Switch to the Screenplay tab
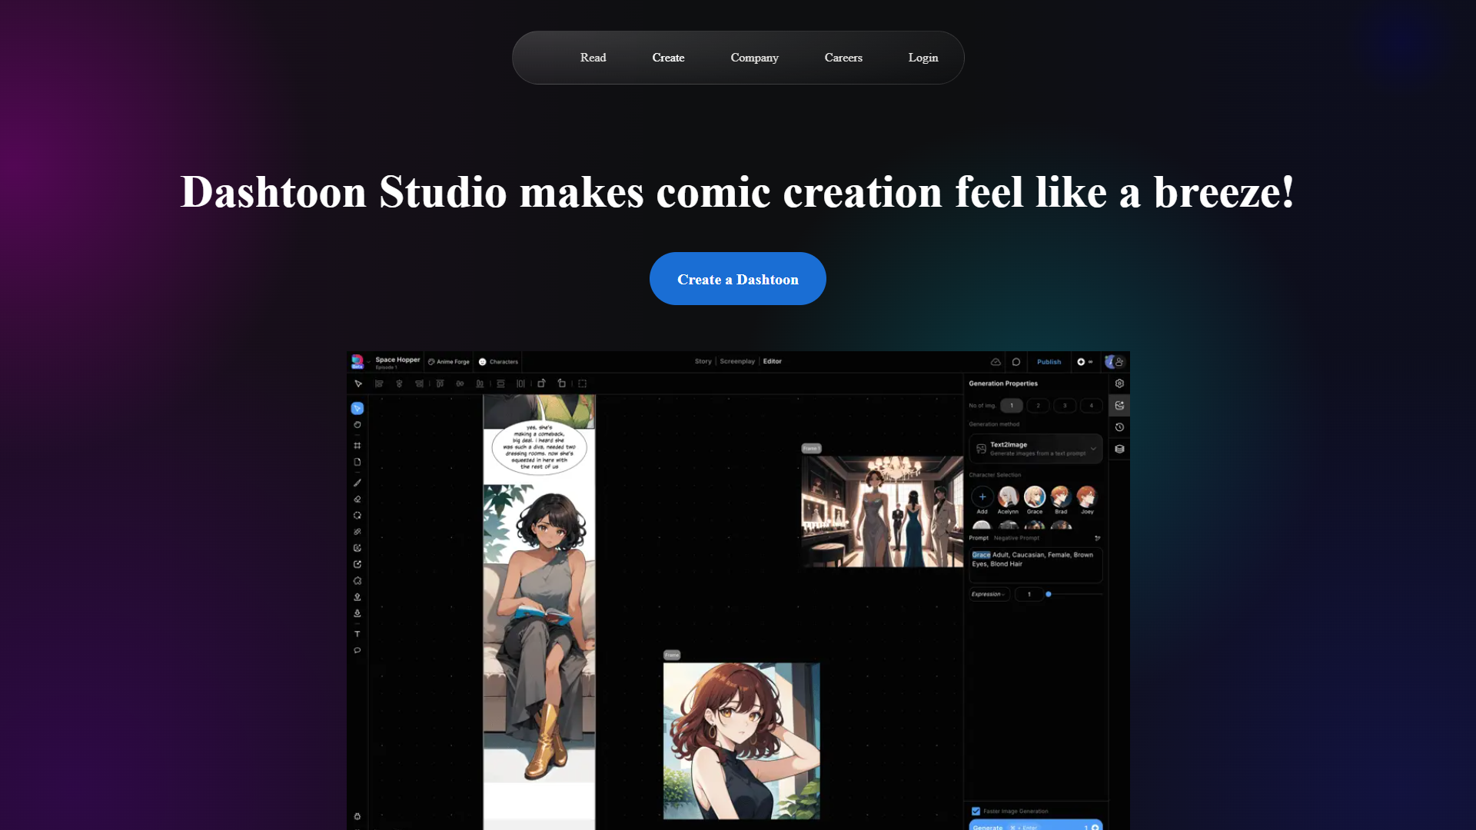The width and height of the screenshot is (1476, 830). (x=737, y=361)
